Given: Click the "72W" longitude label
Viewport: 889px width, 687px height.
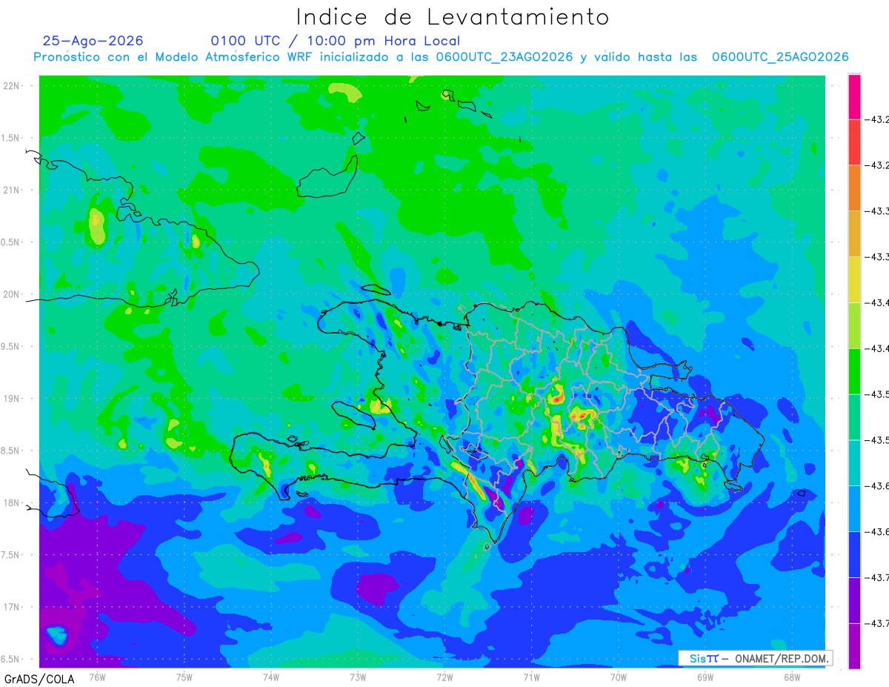Looking at the screenshot, I should (444, 677).
